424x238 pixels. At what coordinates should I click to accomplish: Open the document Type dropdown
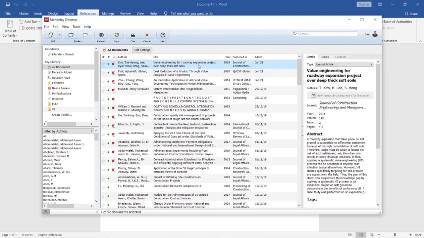pyautogui.click(x=344, y=64)
